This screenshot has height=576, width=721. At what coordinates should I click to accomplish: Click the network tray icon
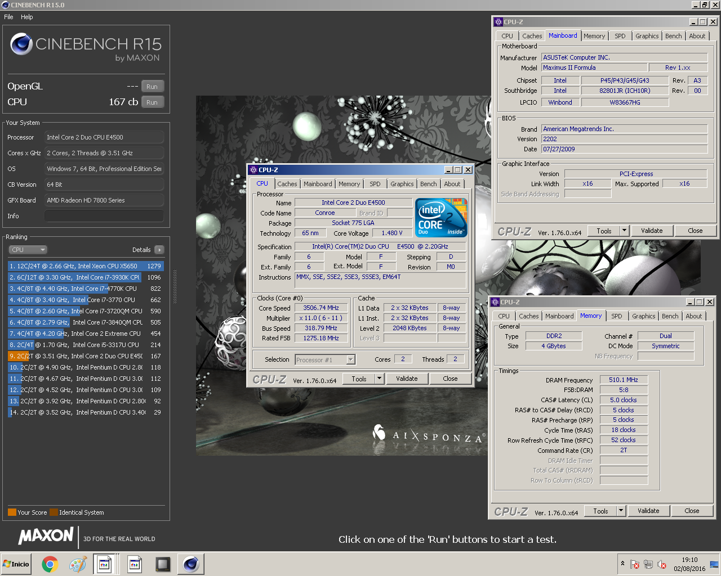point(648,565)
